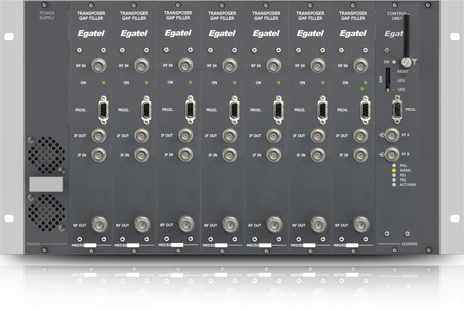Click the POWER SUPPLY heading
This screenshot has height=315, width=464.
pyautogui.click(x=47, y=15)
